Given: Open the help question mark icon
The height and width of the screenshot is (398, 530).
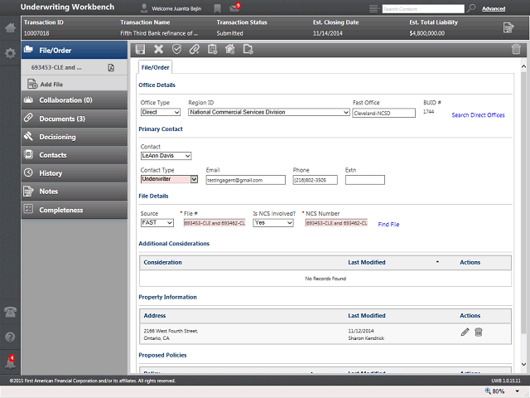Looking at the screenshot, I should (10, 337).
